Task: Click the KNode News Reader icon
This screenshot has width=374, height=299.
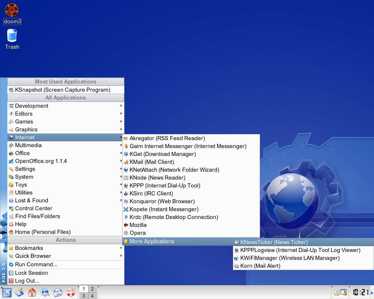Action: click(126, 178)
